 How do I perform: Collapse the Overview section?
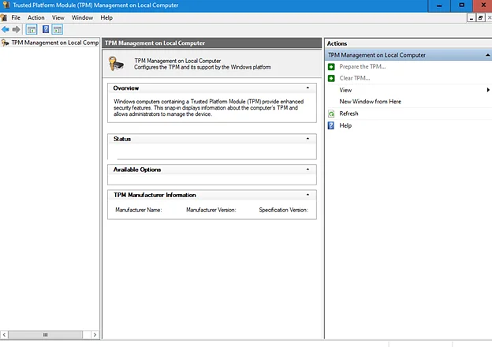click(x=307, y=88)
